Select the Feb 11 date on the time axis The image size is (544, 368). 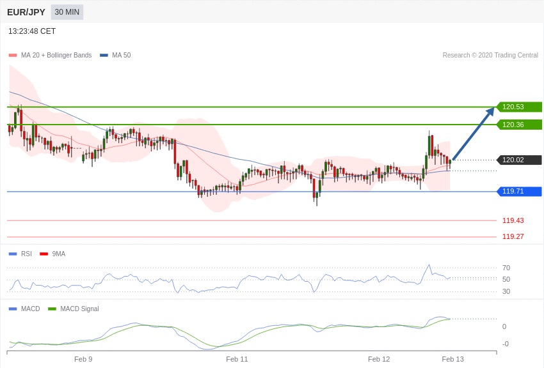pyautogui.click(x=237, y=359)
